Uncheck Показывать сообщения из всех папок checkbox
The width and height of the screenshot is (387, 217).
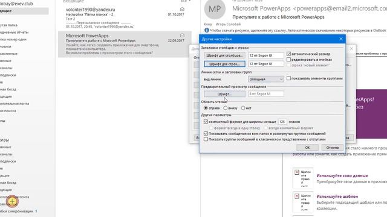(x=206, y=133)
